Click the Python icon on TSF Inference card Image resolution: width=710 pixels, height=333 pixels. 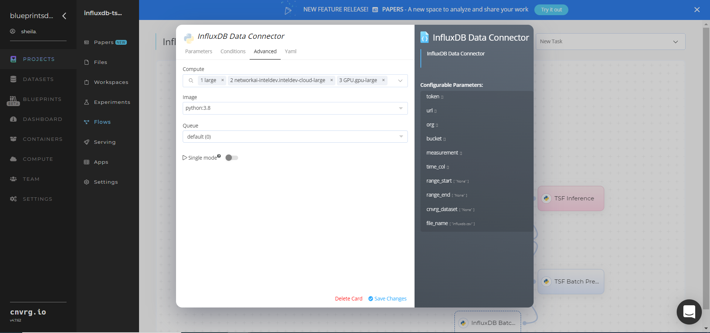[x=546, y=198]
